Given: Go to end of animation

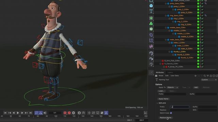Looking at the screenshot, I should click(x=31, y=113).
